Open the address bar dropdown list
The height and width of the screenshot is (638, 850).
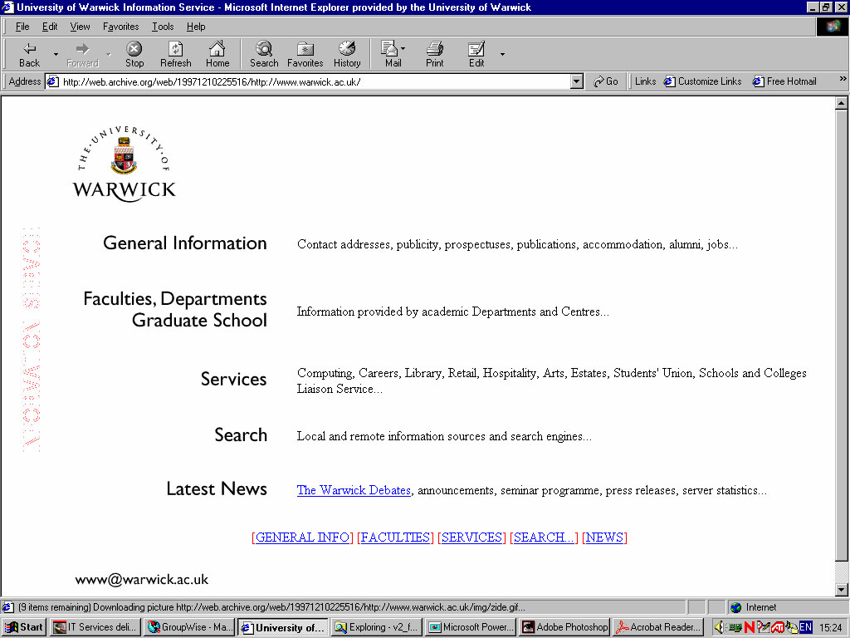coord(577,81)
